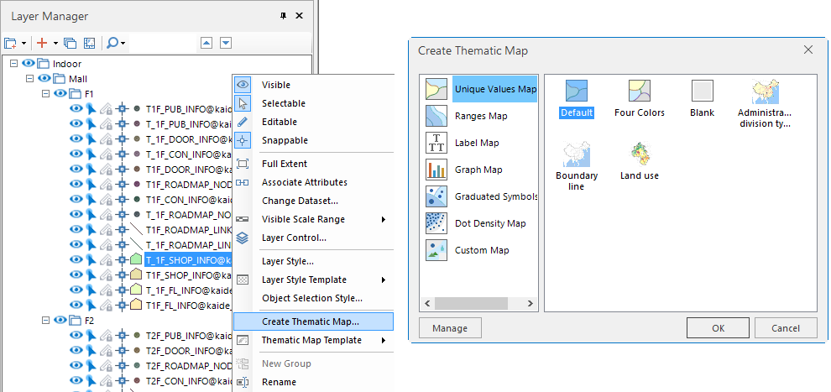Select the Ranges Map thematic type
This screenshot has width=831, height=392.
pos(480,116)
